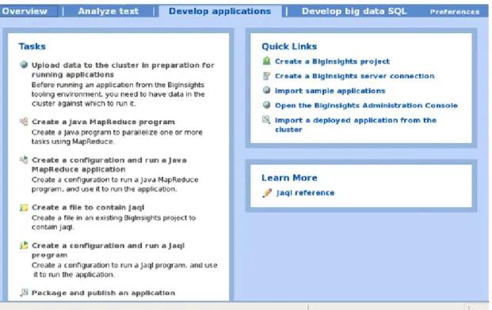The width and height of the screenshot is (492, 310).
Task: Open the Jaql reference link
Action: [305, 193]
